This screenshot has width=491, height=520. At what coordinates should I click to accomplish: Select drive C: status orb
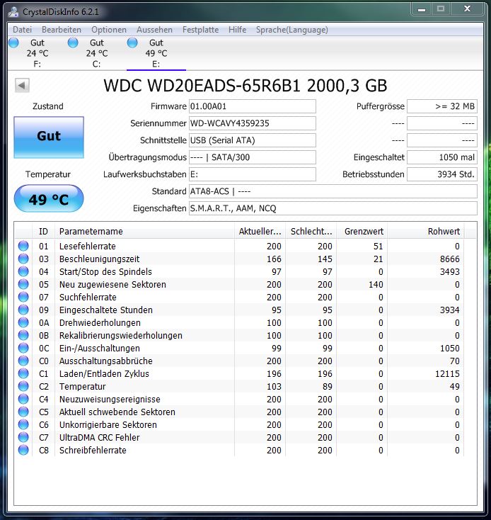(73, 43)
